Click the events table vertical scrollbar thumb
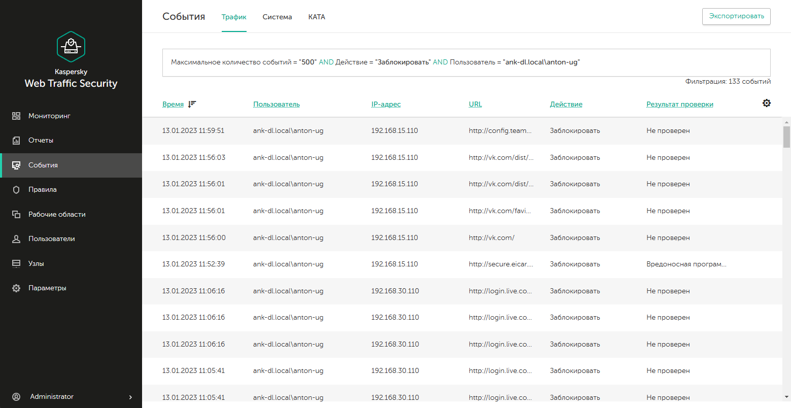The image size is (791, 408). click(x=786, y=137)
